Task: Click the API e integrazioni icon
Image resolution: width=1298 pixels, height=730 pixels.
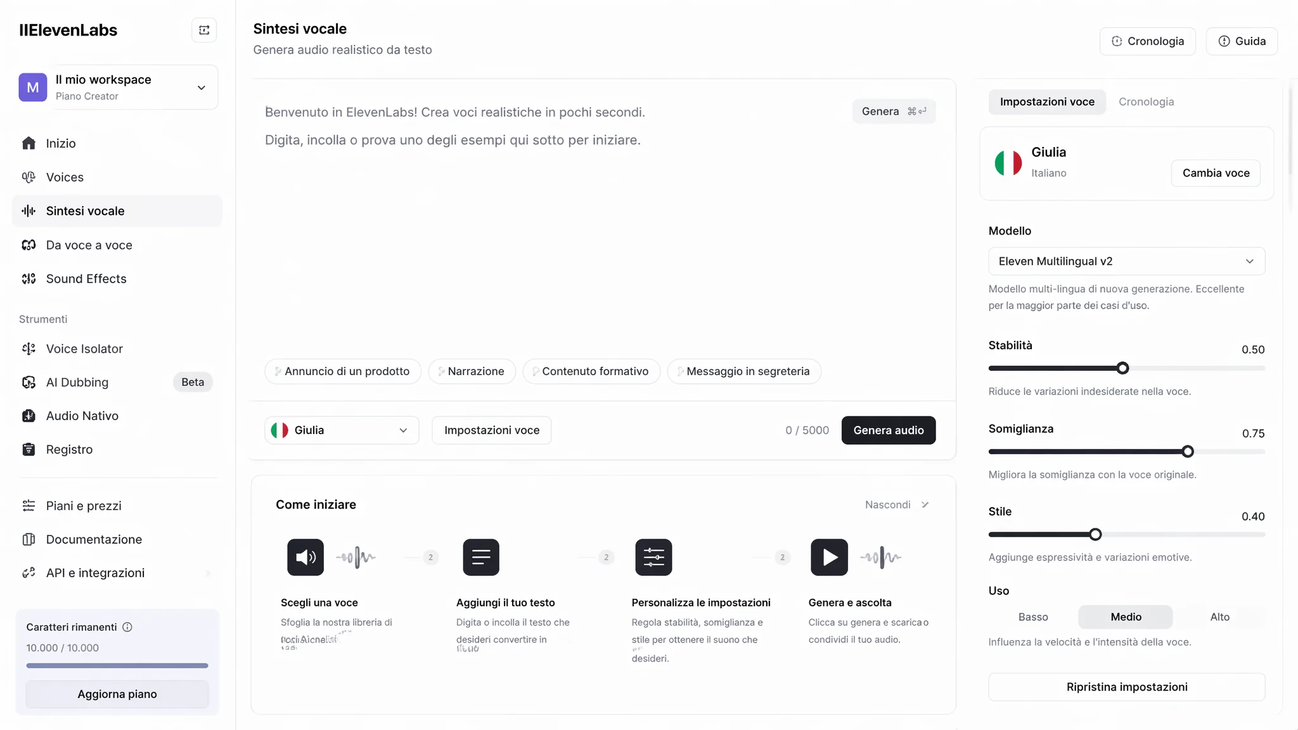Action: [29, 573]
